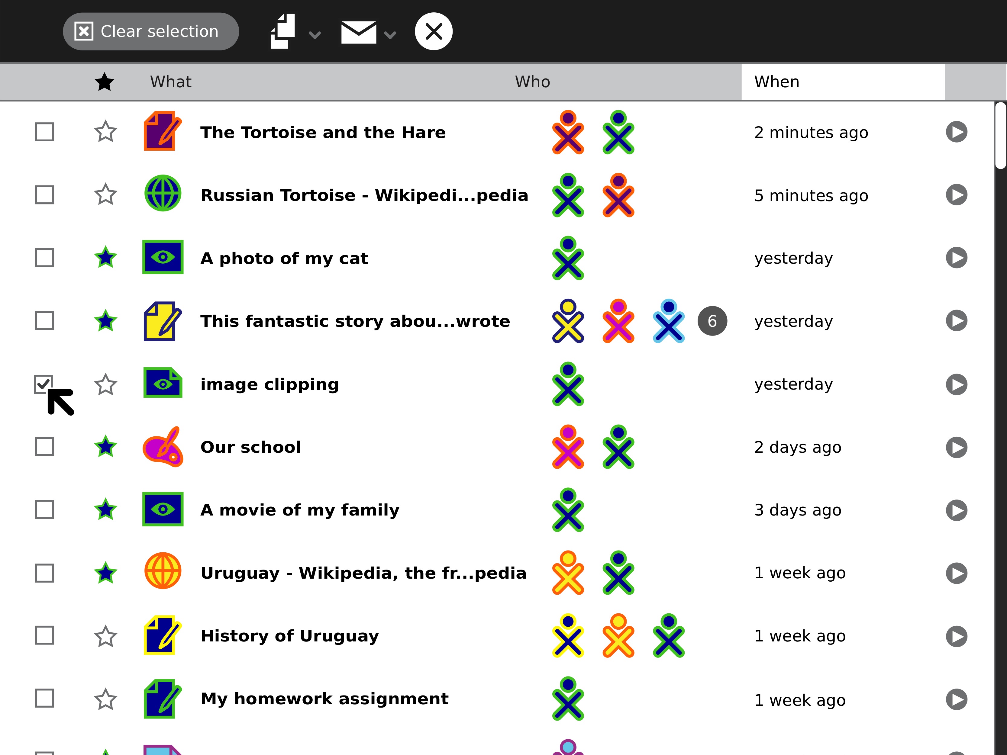Click the Tortoise and the Hare write icon
Screen dimensions: 1007x755
(163, 132)
